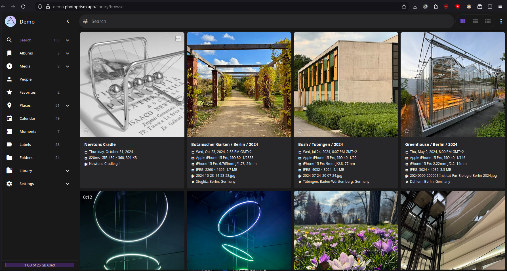Go to Labels section
Screen dimensions: 507x271
(25, 145)
